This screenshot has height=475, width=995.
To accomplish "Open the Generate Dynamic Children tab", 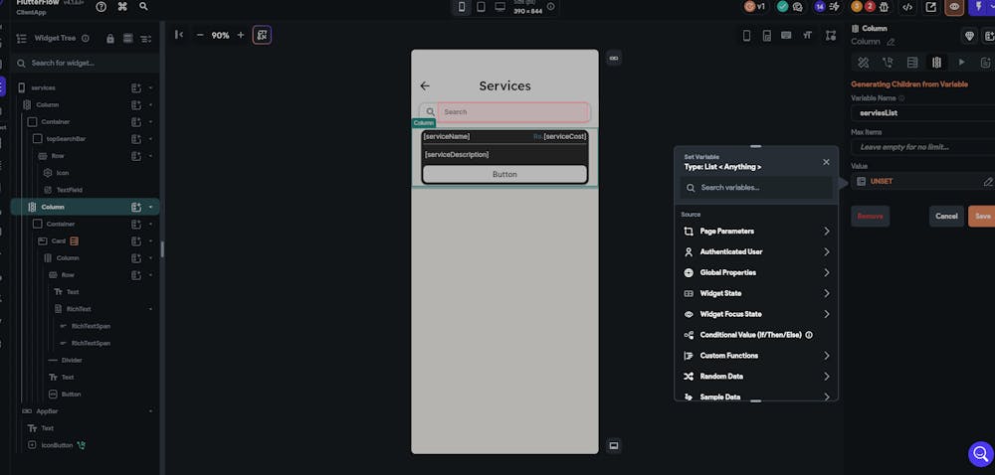I will click(x=936, y=62).
